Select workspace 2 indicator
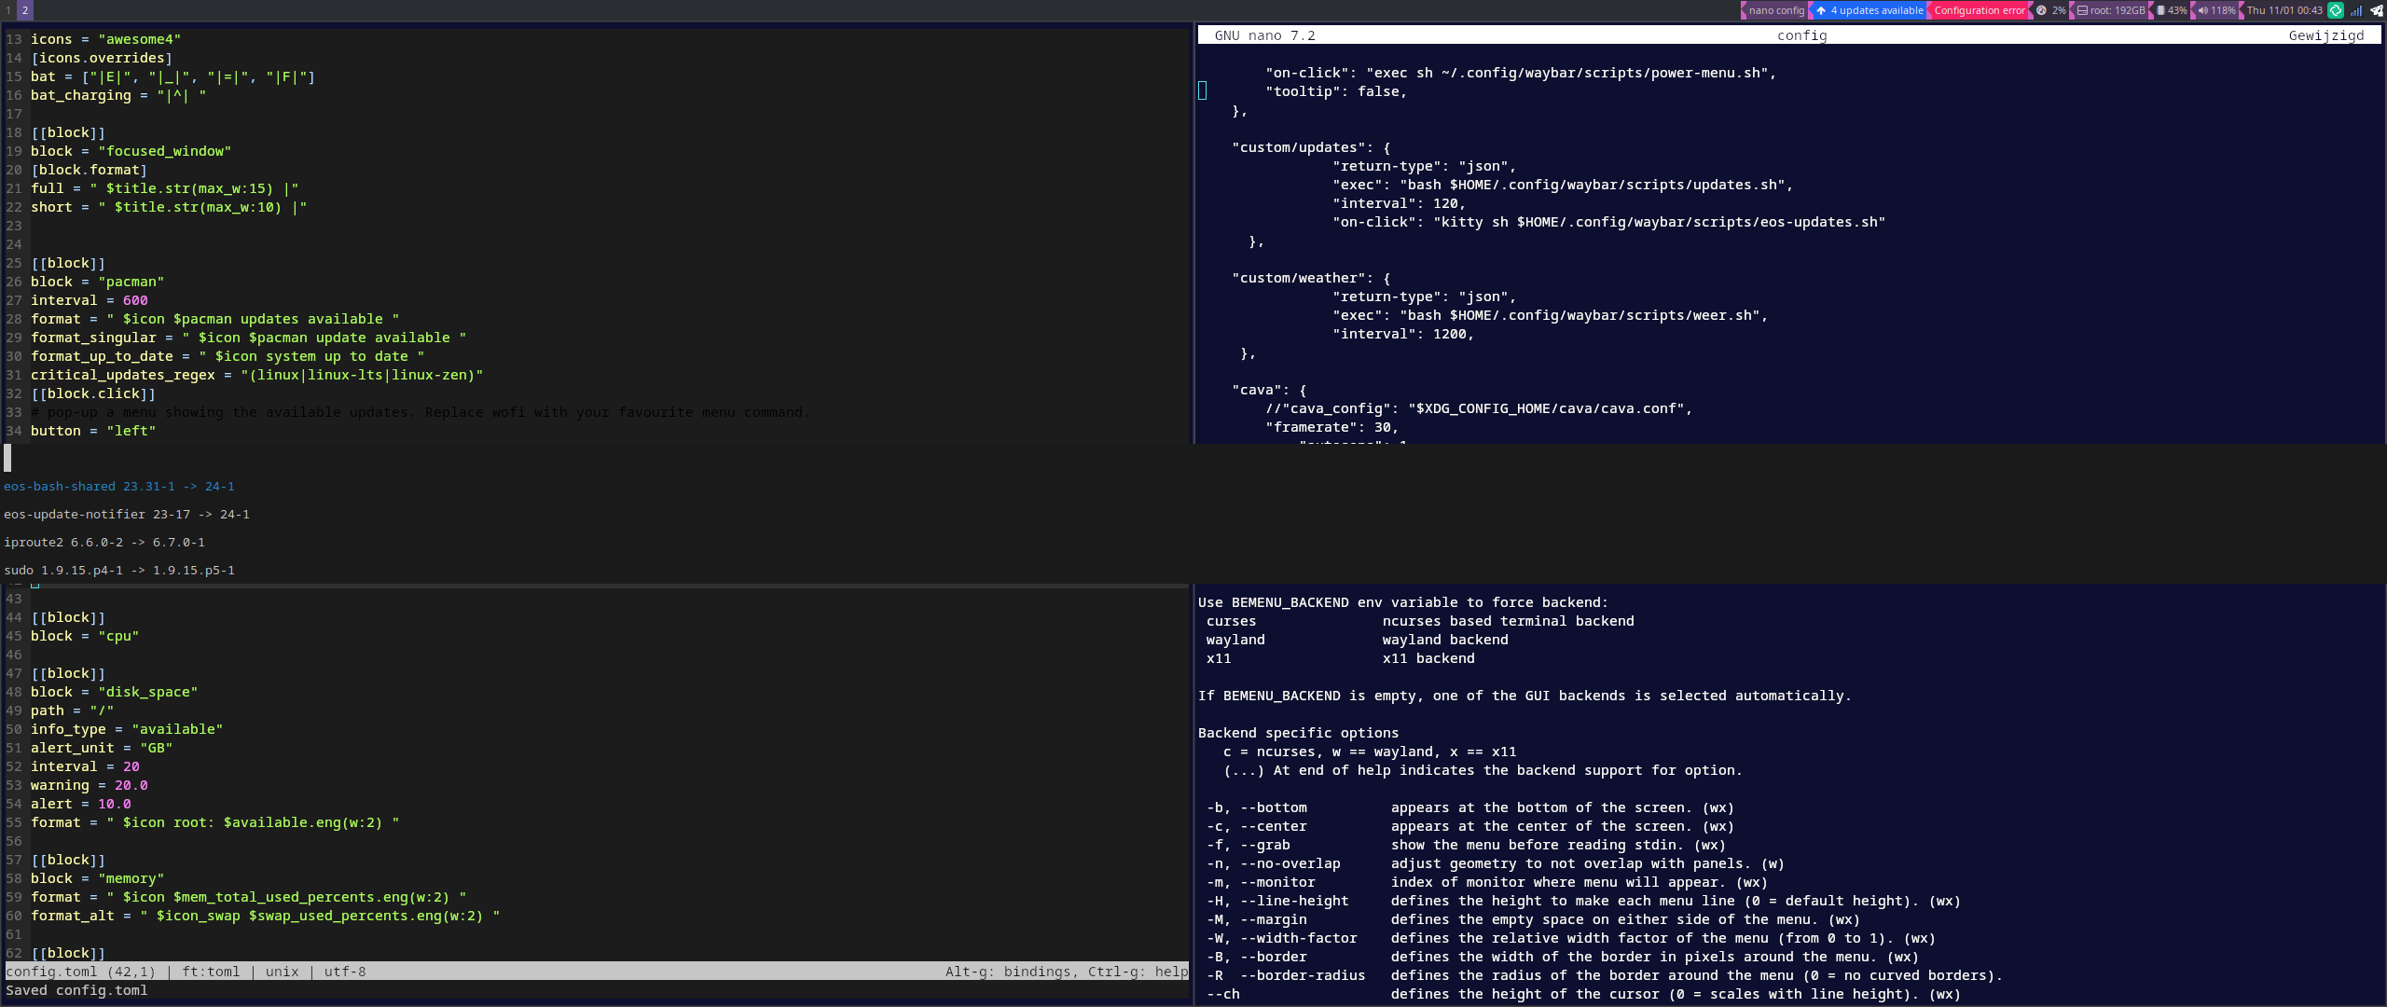The width and height of the screenshot is (2387, 1007). tap(25, 10)
